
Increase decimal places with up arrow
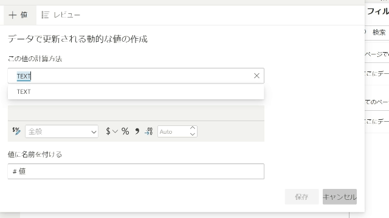pos(193,128)
